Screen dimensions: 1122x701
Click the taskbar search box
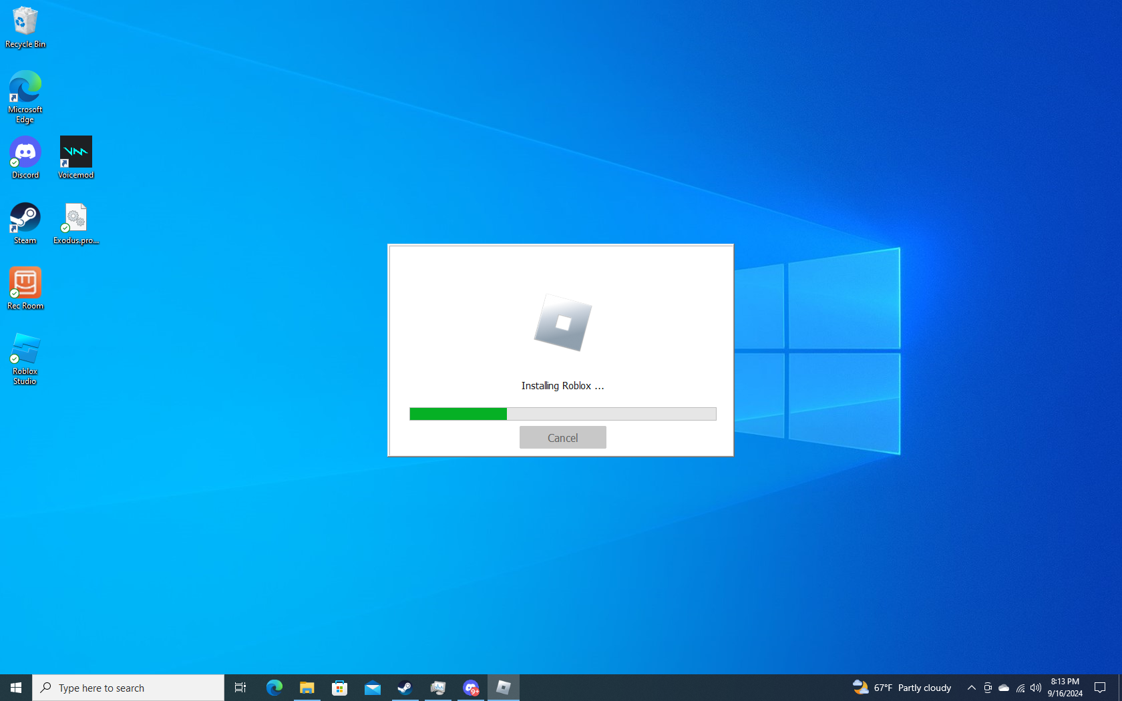pos(128,688)
